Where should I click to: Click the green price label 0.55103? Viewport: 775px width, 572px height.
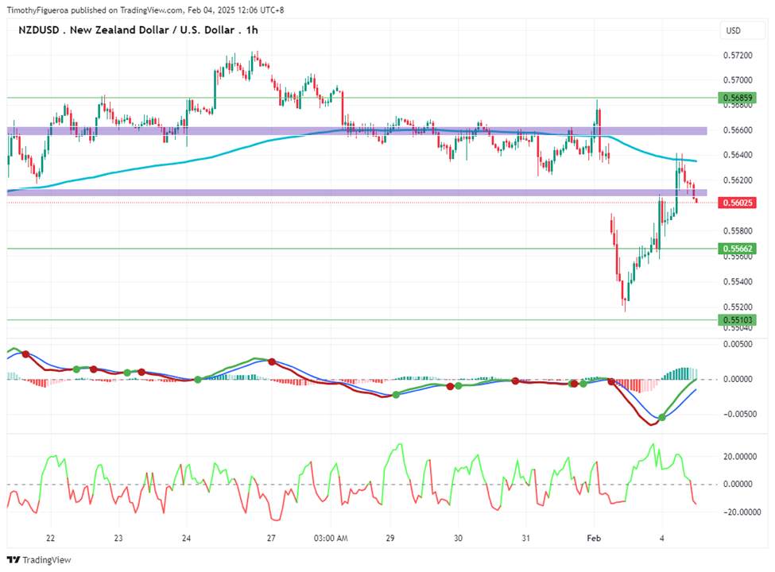(x=737, y=319)
